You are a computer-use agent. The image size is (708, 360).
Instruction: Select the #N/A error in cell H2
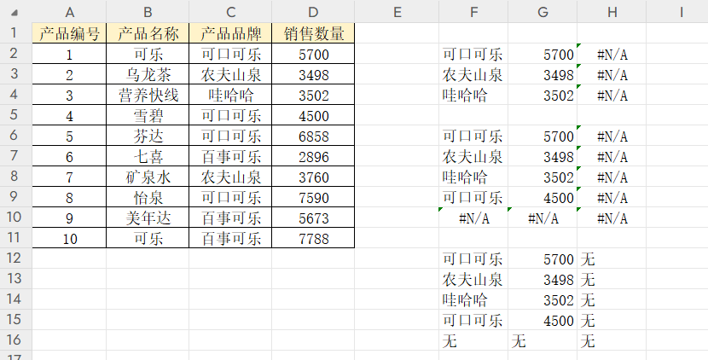(612, 55)
